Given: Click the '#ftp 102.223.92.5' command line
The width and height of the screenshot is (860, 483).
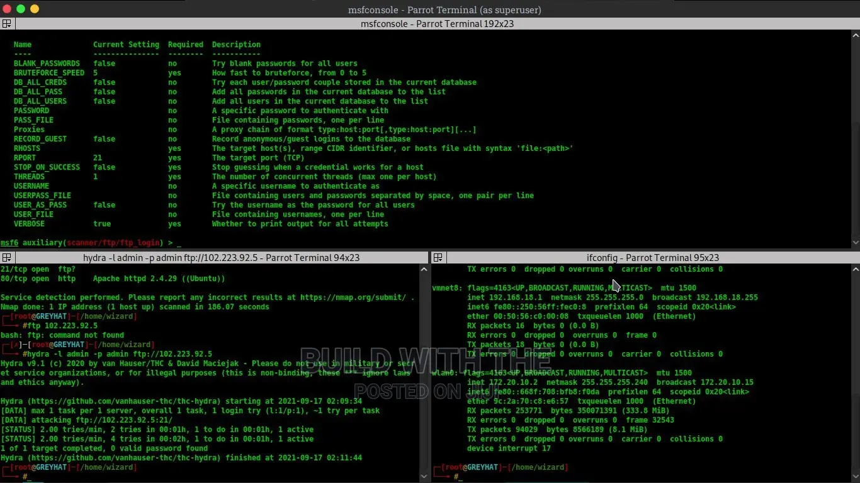Looking at the screenshot, I should point(60,326).
